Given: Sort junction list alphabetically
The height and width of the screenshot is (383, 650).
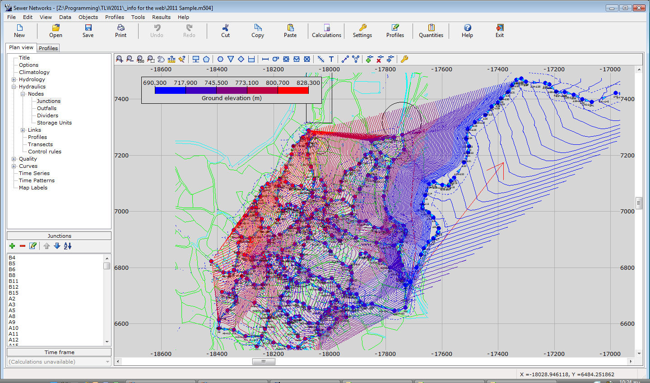Looking at the screenshot, I should click(x=68, y=246).
